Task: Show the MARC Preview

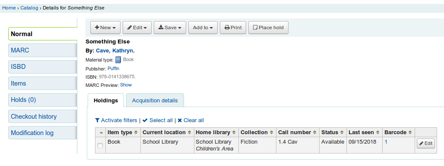Action: coord(126,85)
